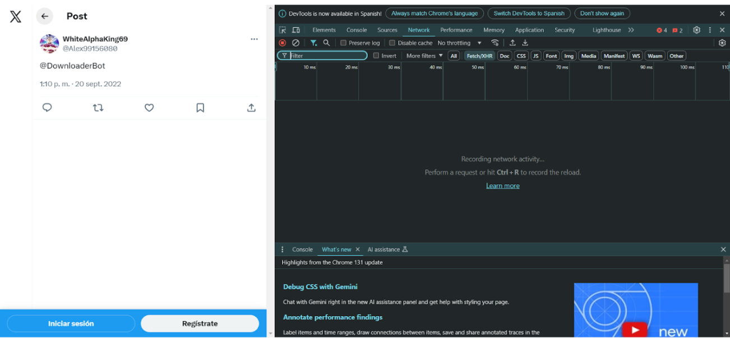Click the stop recording network log icon
Viewport: 730px width, 338px height.
point(283,43)
